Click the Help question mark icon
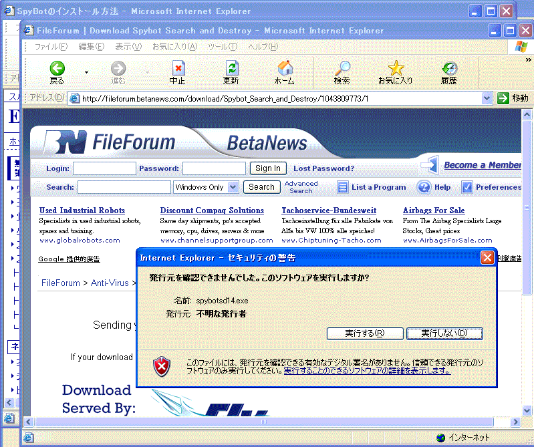This screenshot has width=534, height=447. (x=424, y=187)
